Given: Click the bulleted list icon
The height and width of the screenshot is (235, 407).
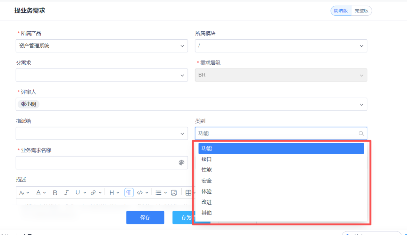Looking at the screenshot, I should point(158,192).
